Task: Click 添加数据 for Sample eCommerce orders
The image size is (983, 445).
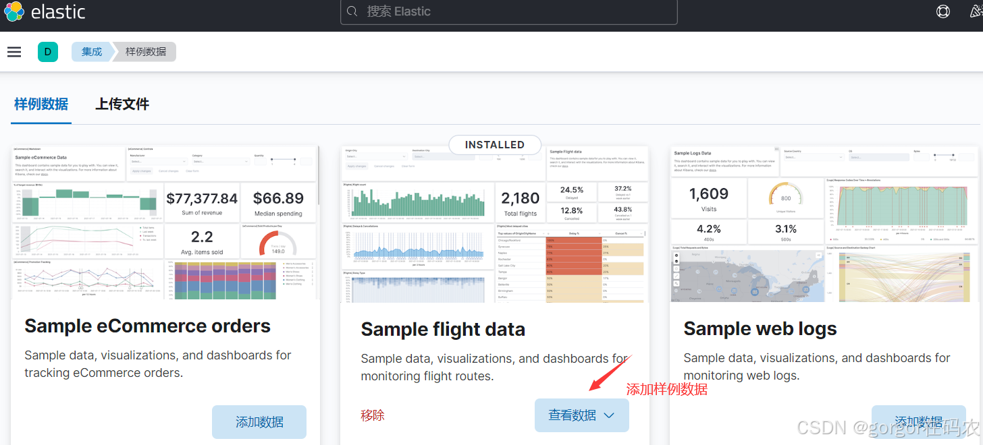Action: (x=259, y=422)
